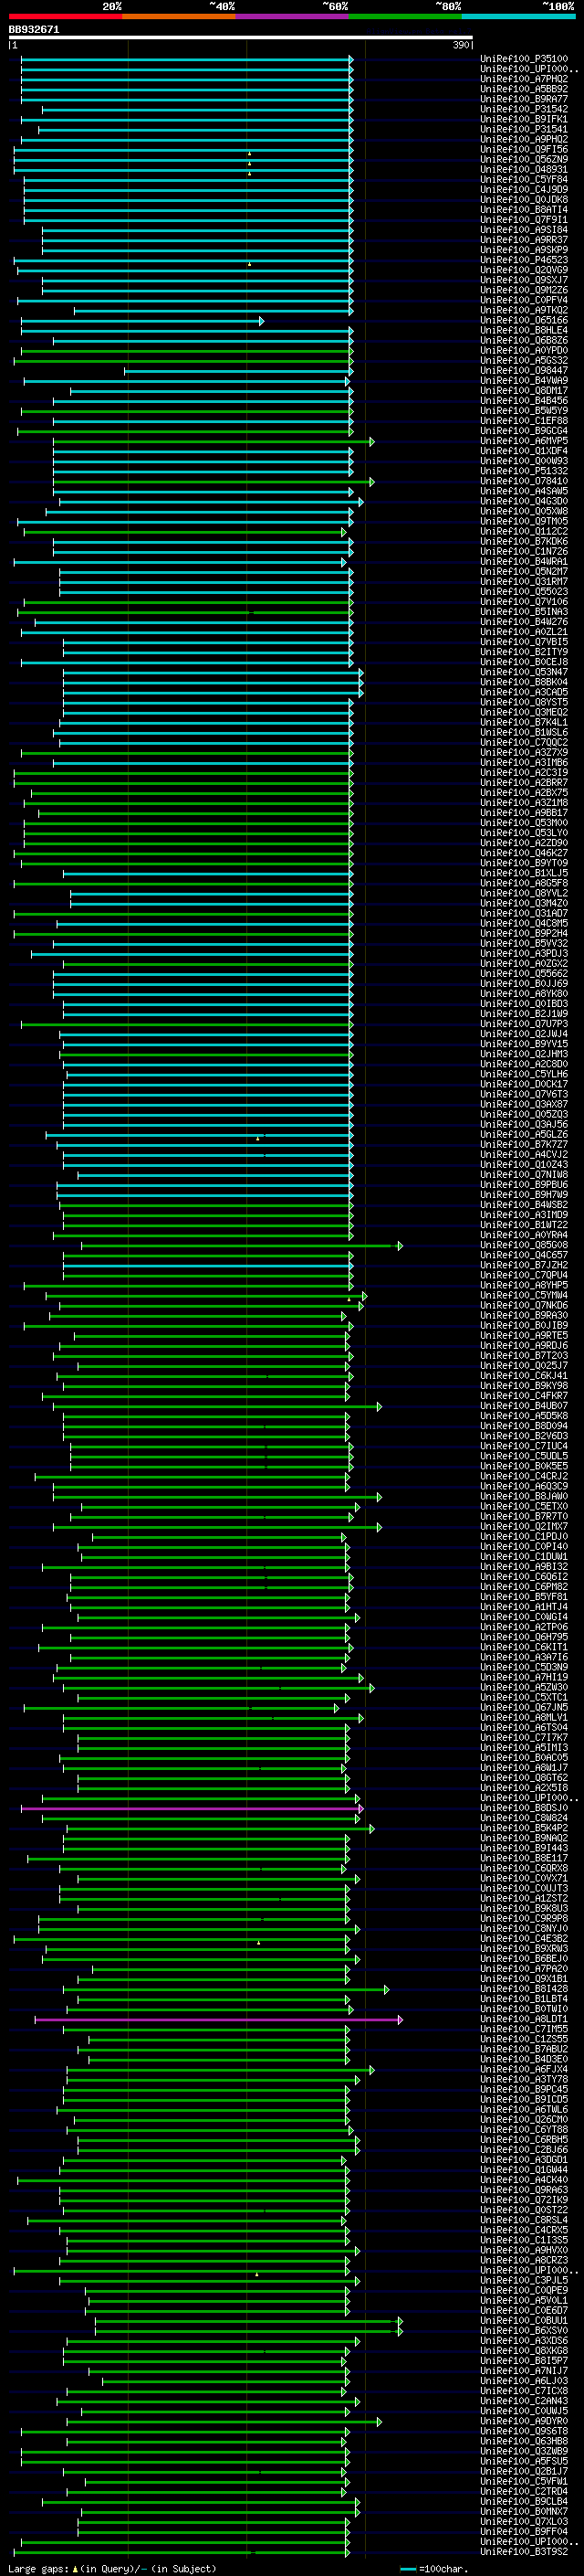Select hit label UniRef100_C3PJL5
The height and width of the screenshot is (2576, 584).
click(524, 2281)
